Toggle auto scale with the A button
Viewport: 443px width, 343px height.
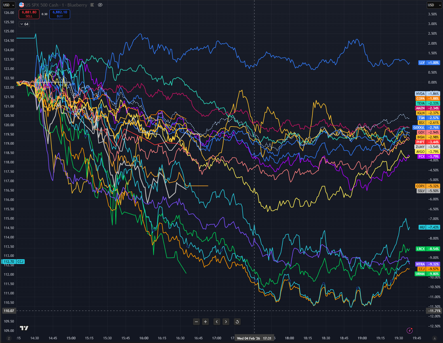click(434, 338)
